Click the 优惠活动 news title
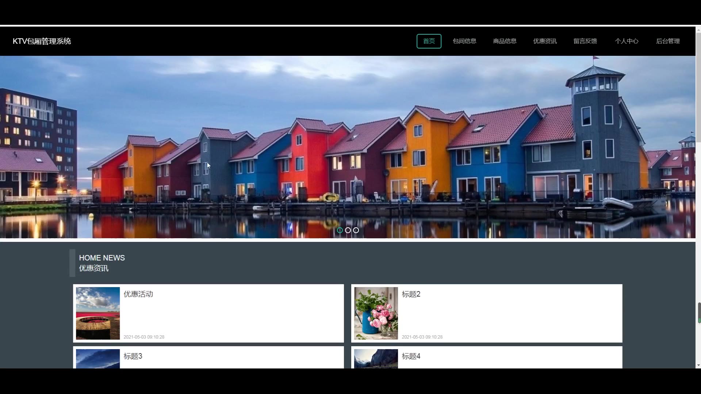The height and width of the screenshot is (394, 701). [138, 294]
